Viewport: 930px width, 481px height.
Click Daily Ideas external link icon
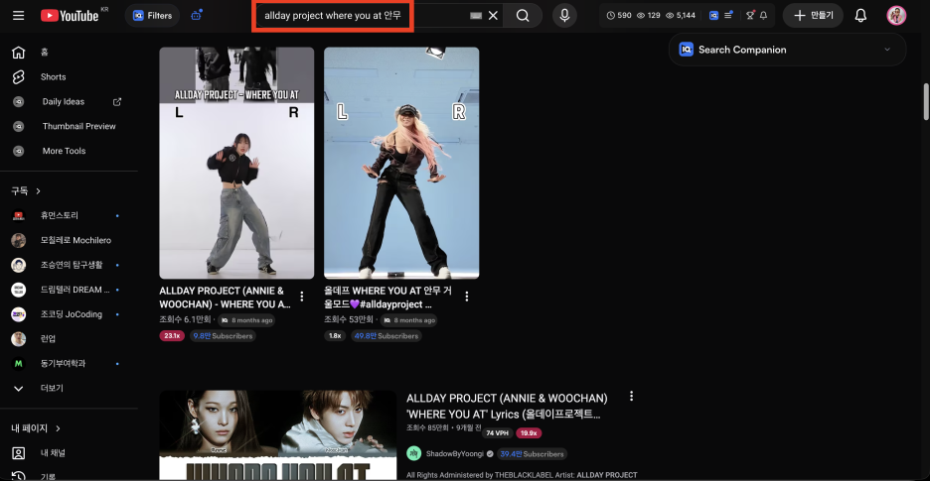[117, 102]
